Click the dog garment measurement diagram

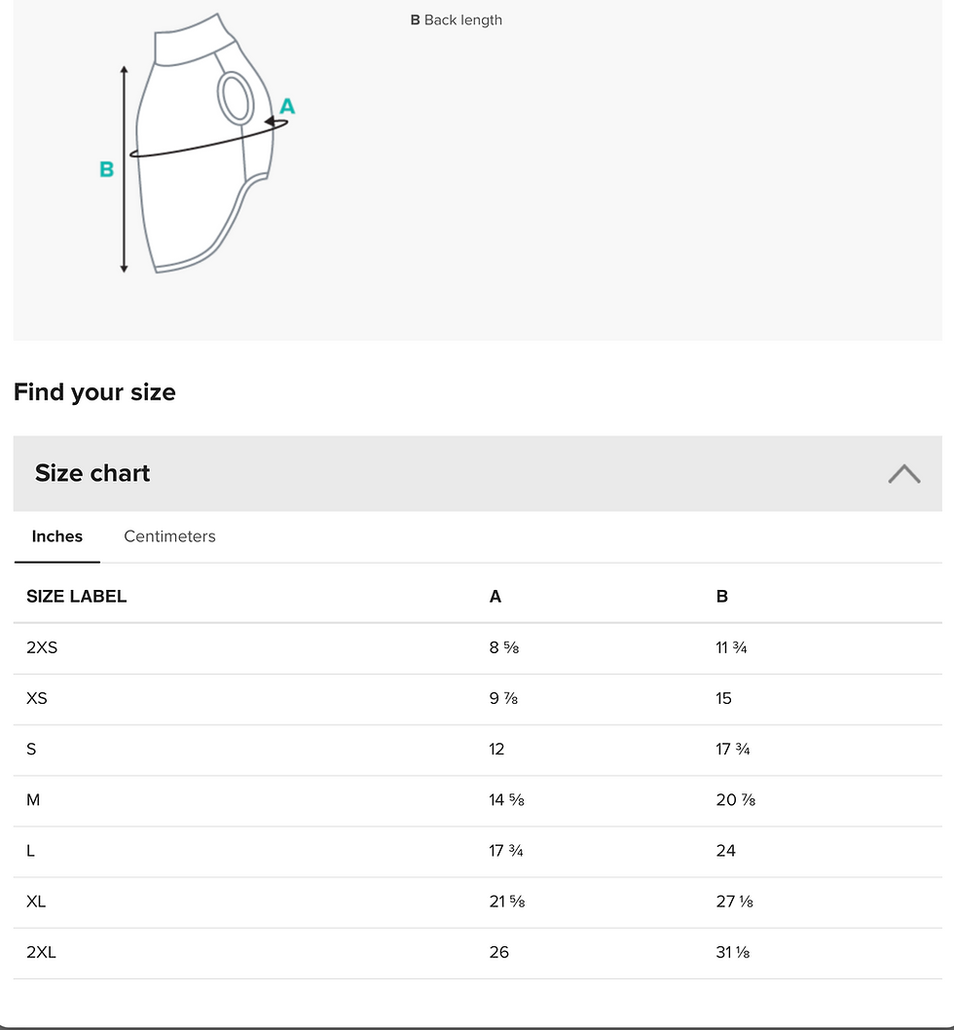pos(197,142)
